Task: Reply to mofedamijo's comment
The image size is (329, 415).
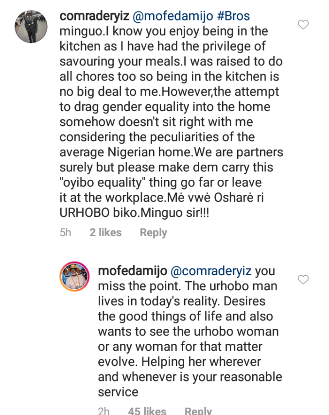Action: coord(198,410)
